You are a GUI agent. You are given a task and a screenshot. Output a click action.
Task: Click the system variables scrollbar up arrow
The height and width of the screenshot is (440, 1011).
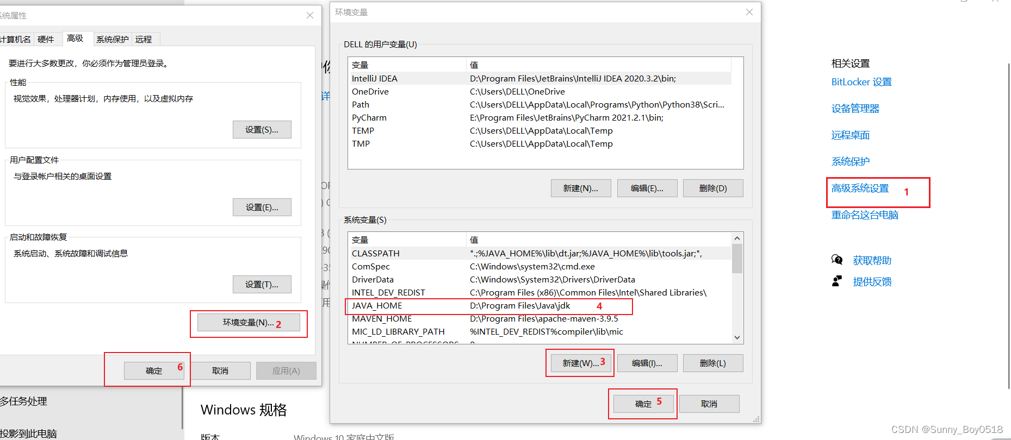pyautogui.click(x=737, y=238)
